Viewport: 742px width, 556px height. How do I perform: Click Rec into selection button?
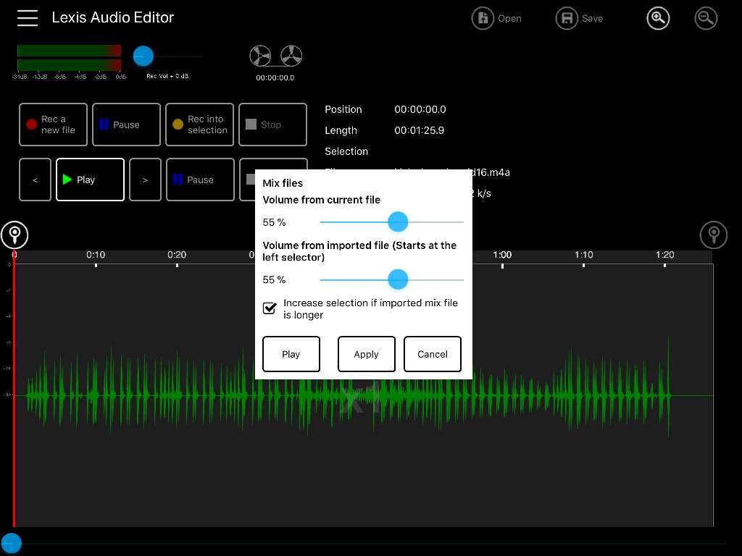200,125
